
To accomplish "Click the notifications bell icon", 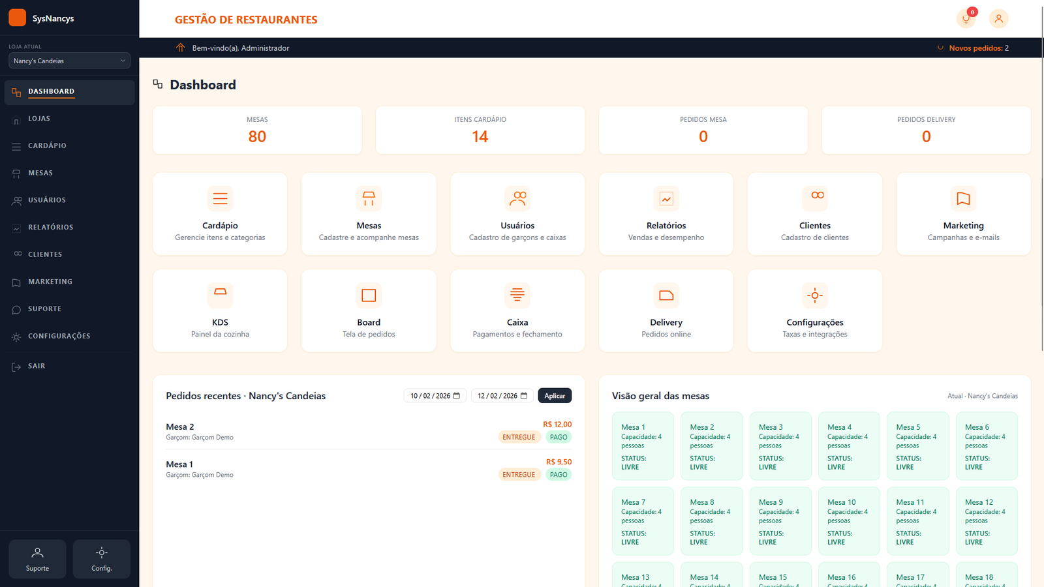I will [x=966, y=18].
